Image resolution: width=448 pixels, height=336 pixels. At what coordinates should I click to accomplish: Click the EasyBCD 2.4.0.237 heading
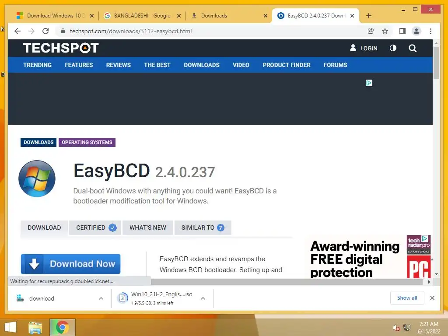(x=144, y=171)
